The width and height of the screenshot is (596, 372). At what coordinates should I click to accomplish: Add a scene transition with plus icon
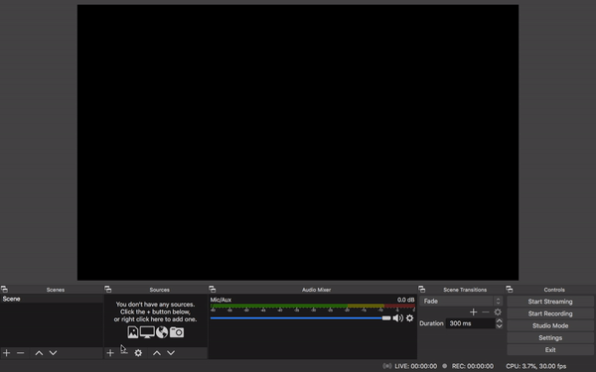[473, 312]
